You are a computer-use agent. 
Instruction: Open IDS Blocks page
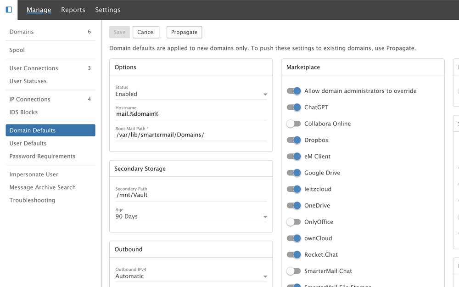[50, 112]
